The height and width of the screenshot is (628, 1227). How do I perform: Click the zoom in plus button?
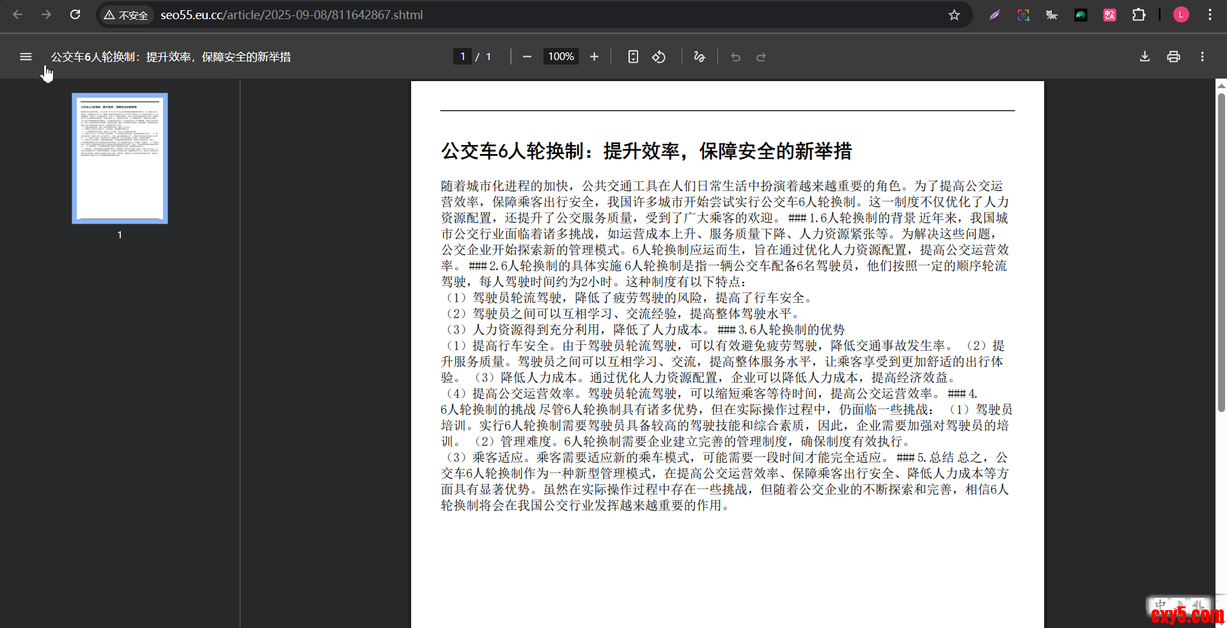(x=594, y=56)
